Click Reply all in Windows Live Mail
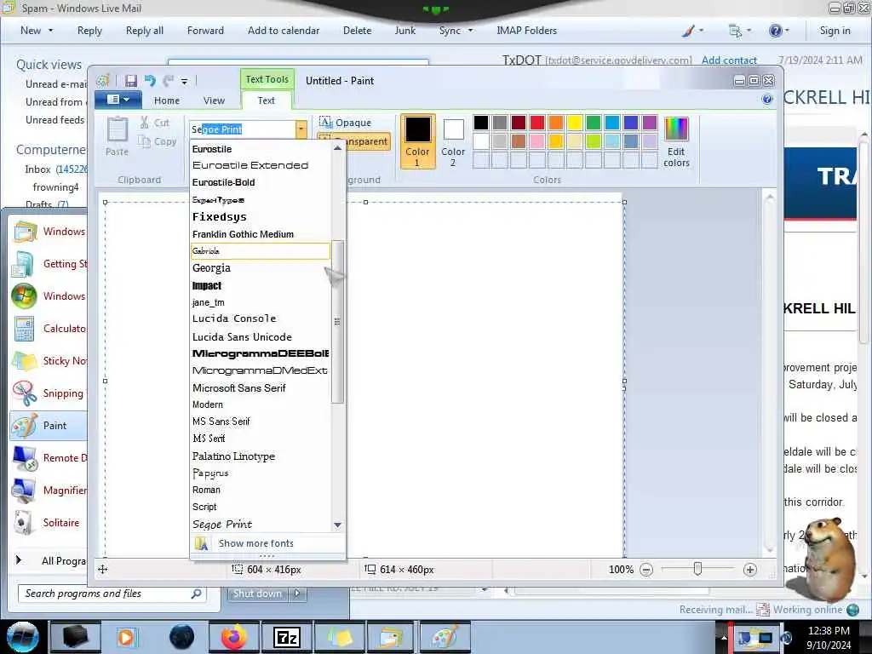 145,31
